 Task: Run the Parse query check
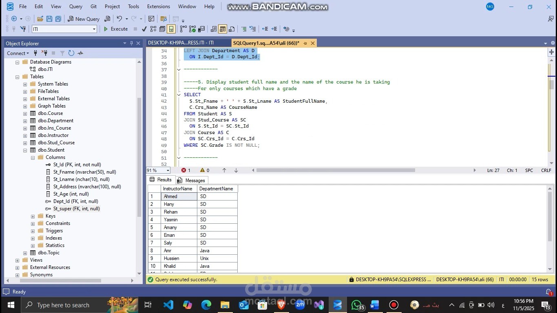[144, 29]
